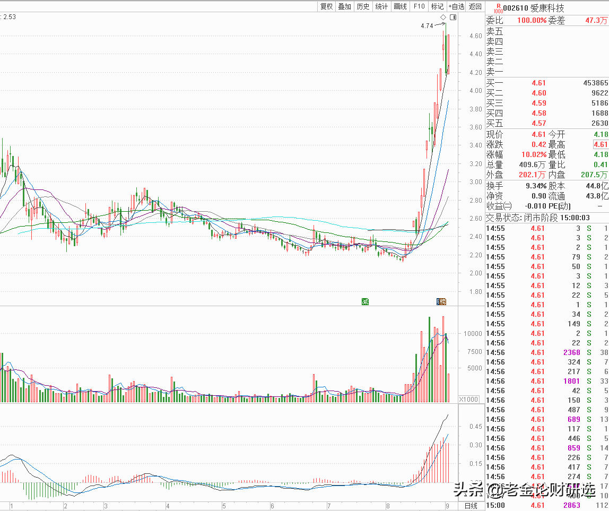Select the 画线 draw line tool
Image resolution: width=609 pixels, height=511 pixels.
[400, 6]
